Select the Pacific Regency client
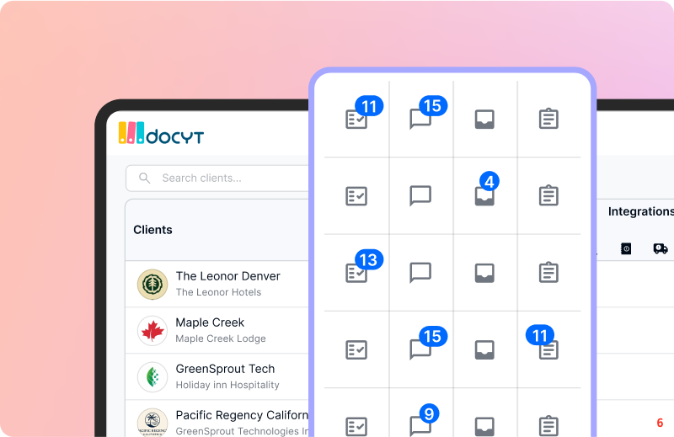Screen dimensions: 674x437 [x=217, y=418]
